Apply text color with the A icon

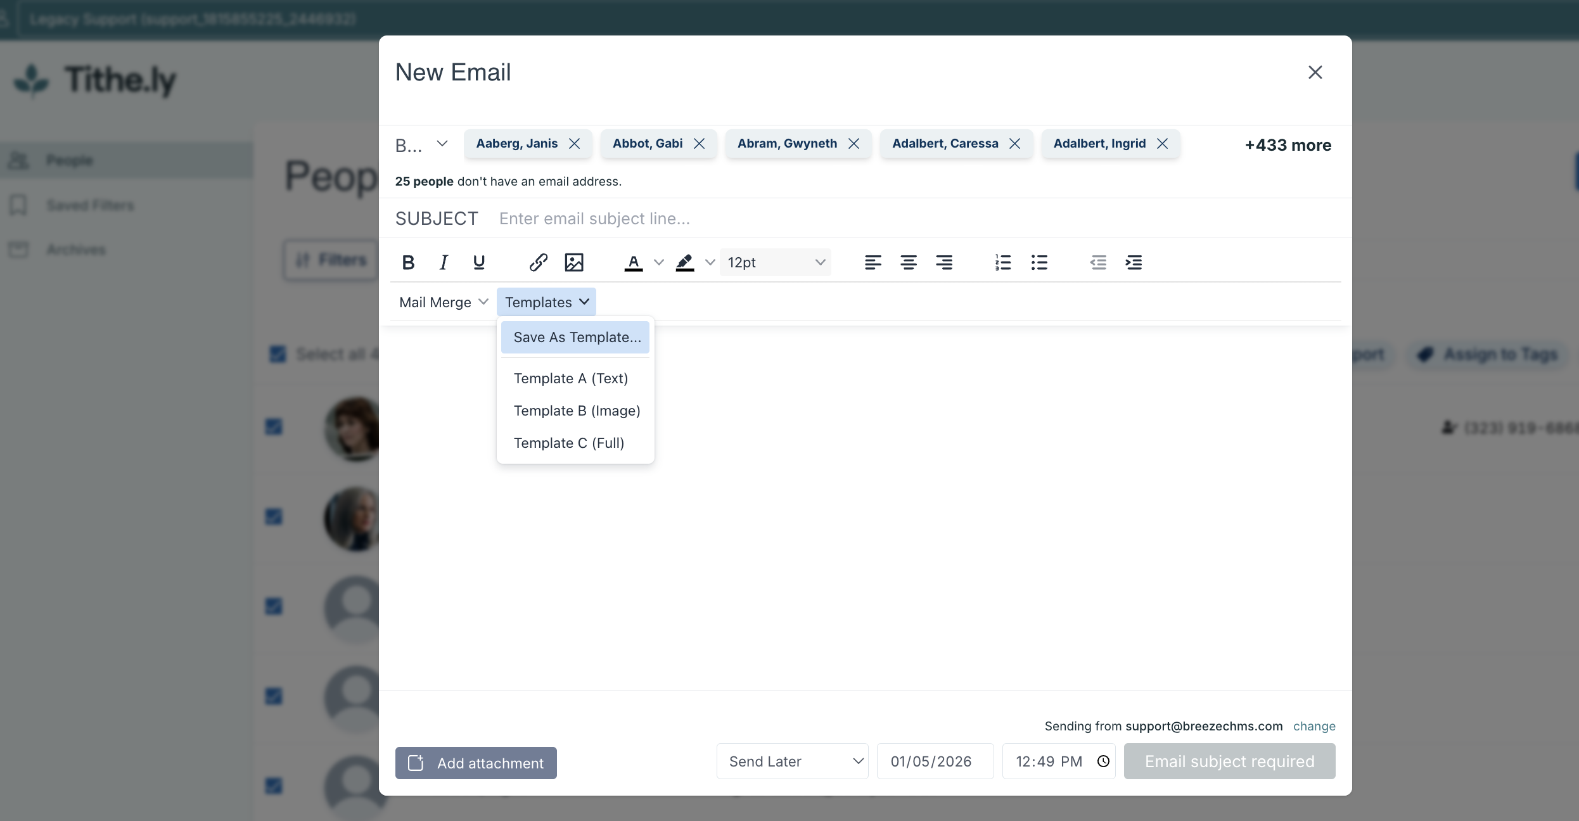[634, 262]
